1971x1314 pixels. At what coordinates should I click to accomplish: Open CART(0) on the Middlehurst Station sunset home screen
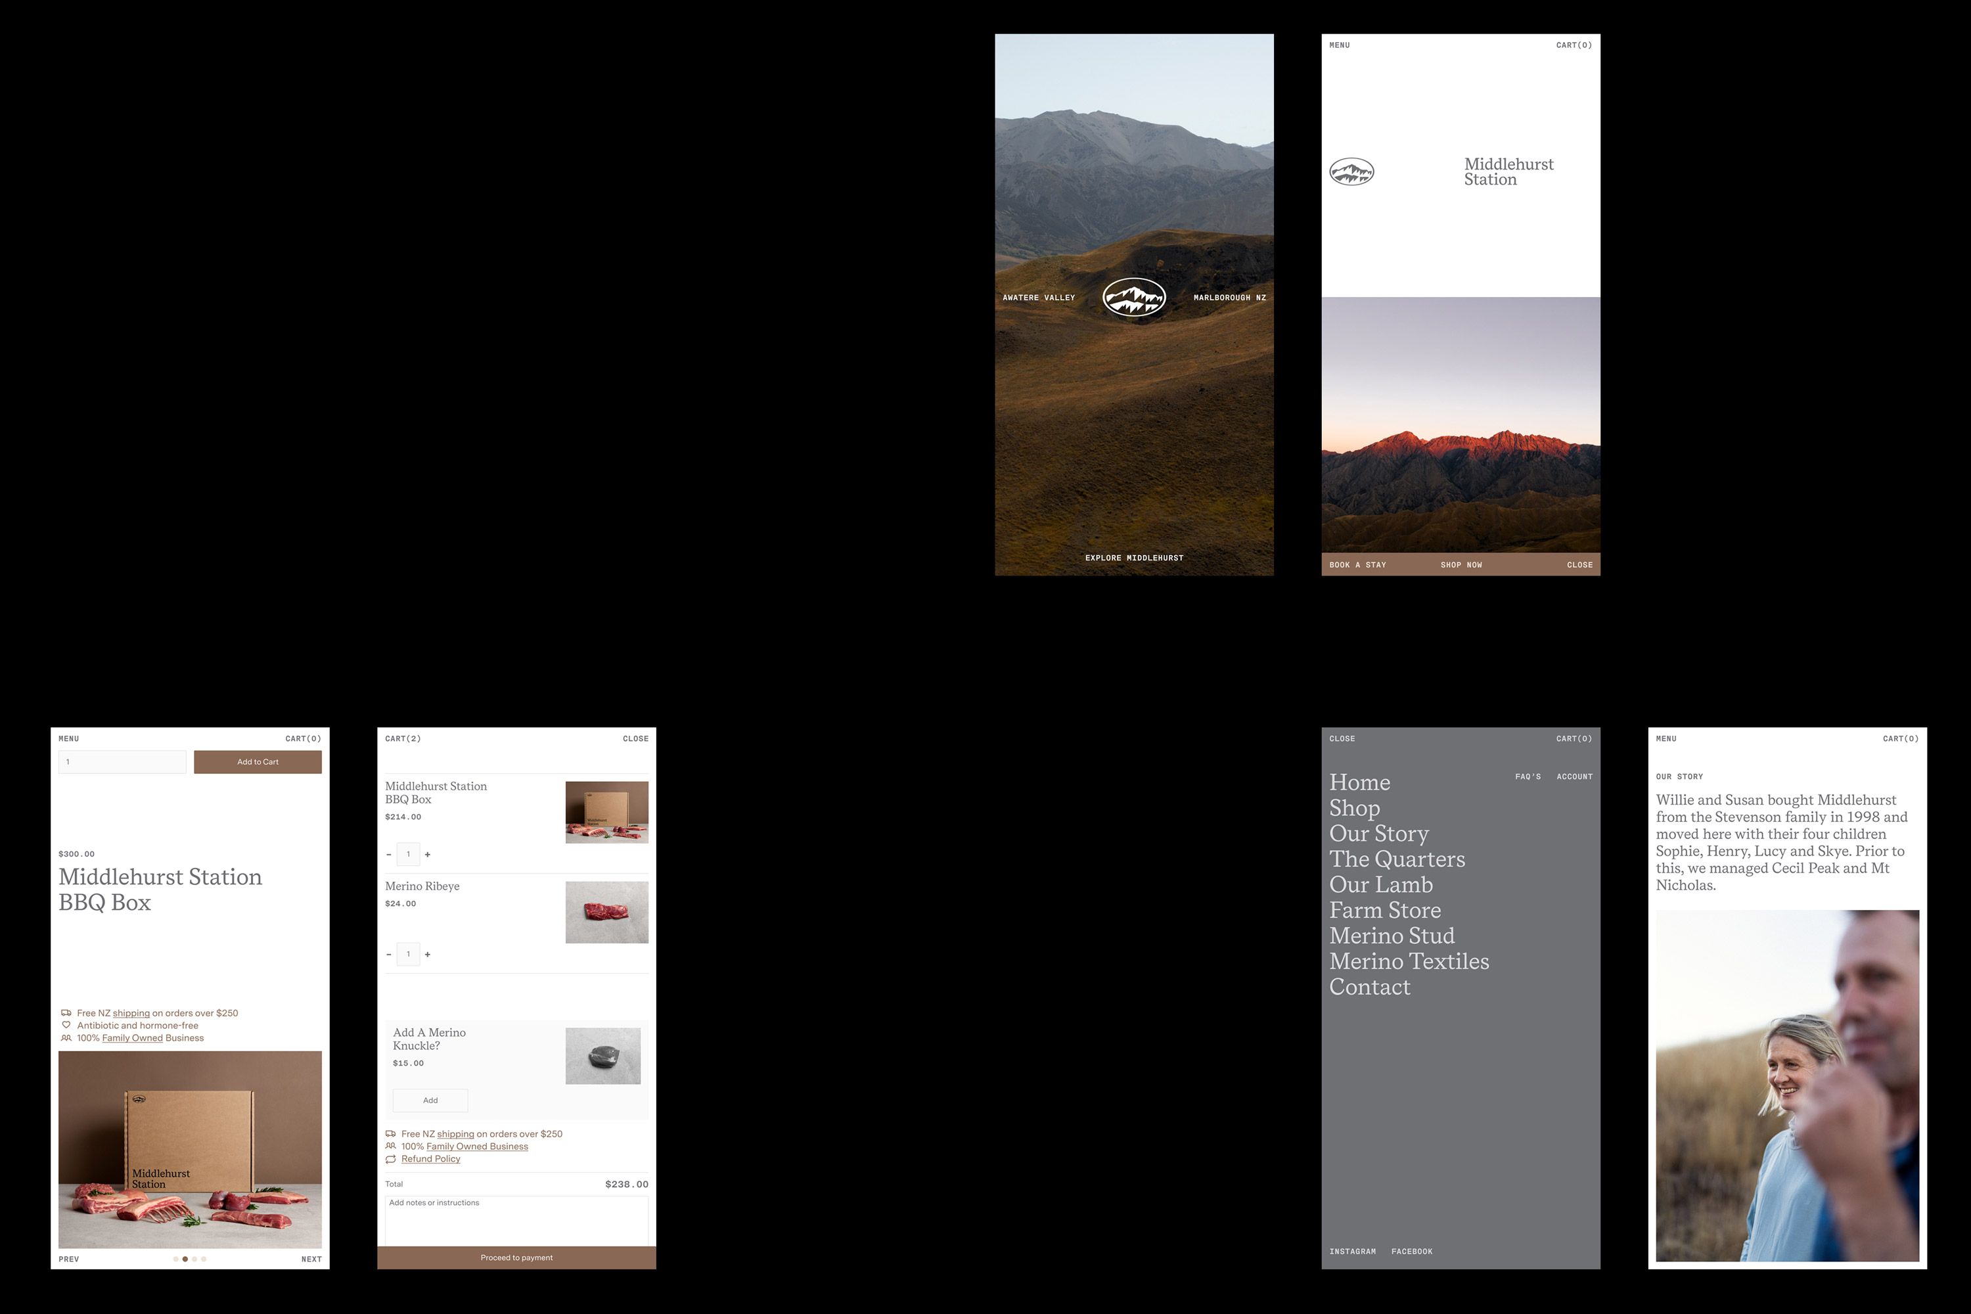coord(1574,45)
